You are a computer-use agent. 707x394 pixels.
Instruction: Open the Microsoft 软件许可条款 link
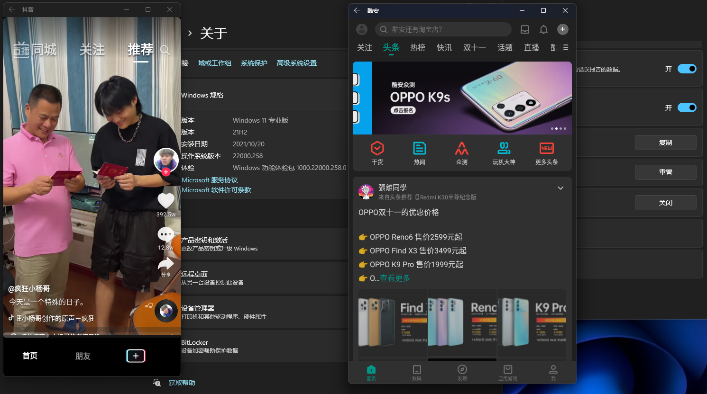pos(216,189)
